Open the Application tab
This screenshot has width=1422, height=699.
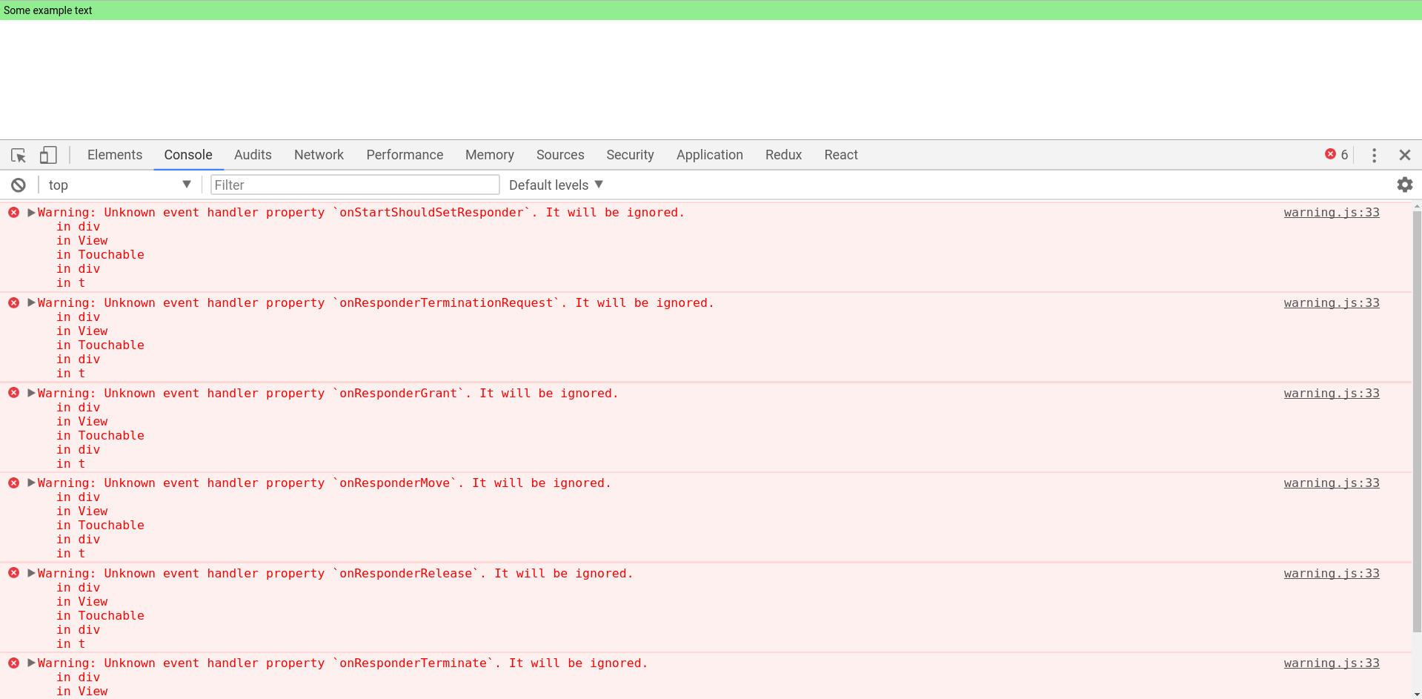click(x=709, y=155)
